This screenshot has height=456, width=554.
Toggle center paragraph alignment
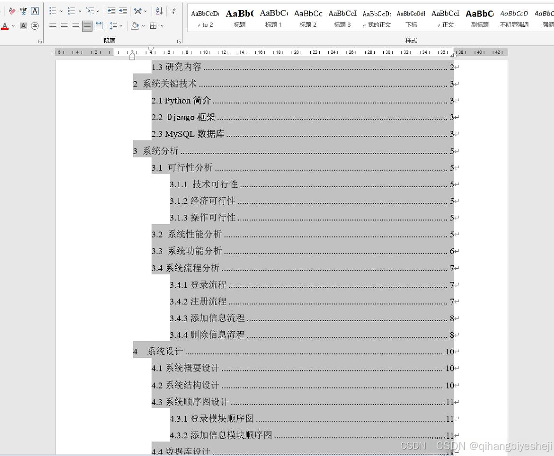tap(63, 25)
